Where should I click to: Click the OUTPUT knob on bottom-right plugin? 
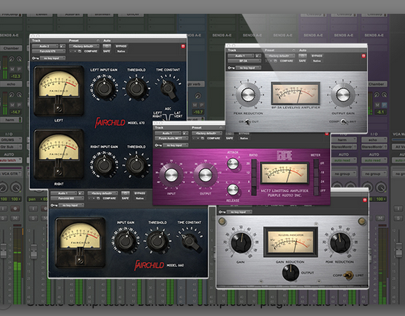(x=290, y=273)
